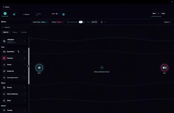This screenshot has height=113, width=174.
Task: Open the Wiring Manual dropdown
Action: click(57, 22)
